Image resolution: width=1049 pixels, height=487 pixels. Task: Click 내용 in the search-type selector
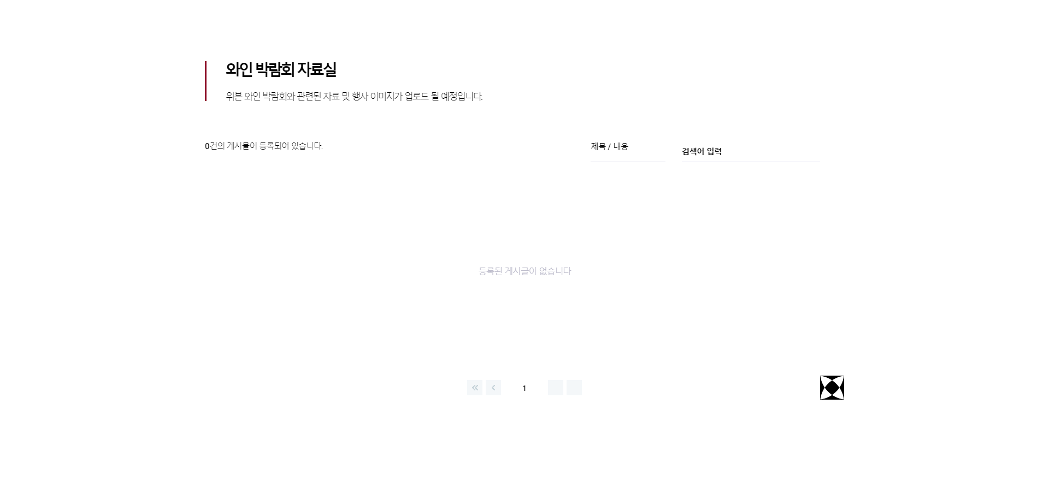tap(621, 146)
